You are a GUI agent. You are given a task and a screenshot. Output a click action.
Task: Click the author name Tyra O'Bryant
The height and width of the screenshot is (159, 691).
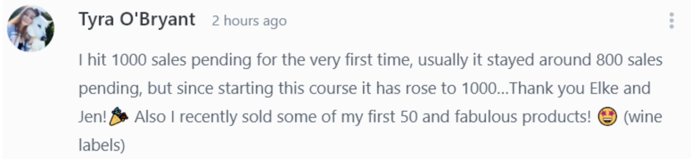137,20
